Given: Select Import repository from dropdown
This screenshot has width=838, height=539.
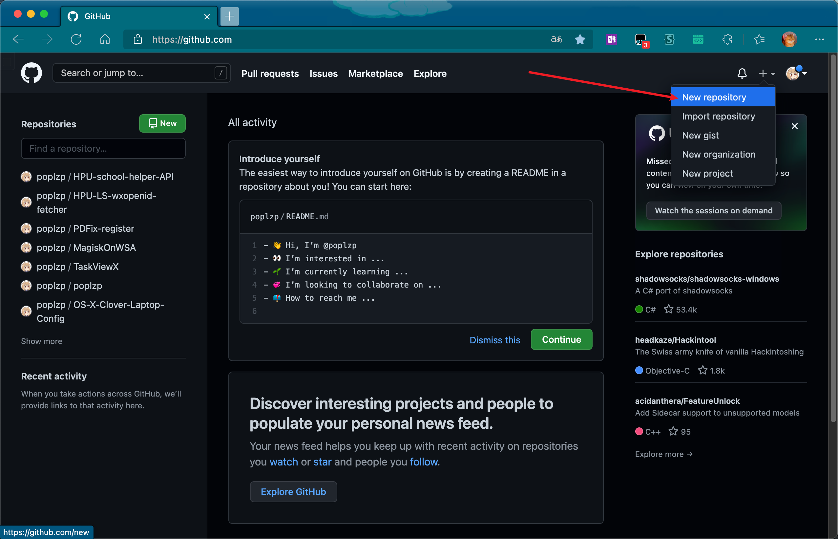Looking at the screenshot, I should pos(723,116).
